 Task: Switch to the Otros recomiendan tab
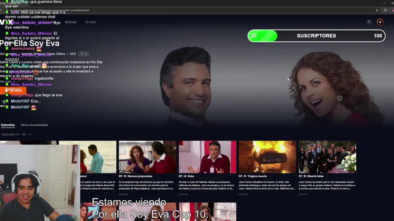(x=34, y=125)
